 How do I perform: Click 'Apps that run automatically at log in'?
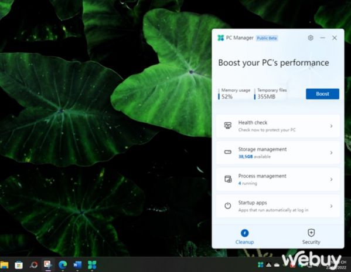point(273,210)
